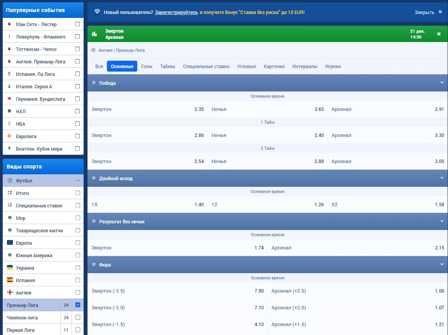Favorite the Двойной исход market star

(94, 178)
